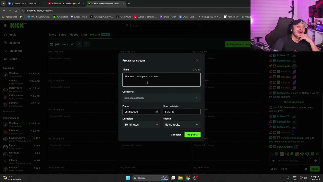Open OBS Studio from the taskbar
The height and width of the screenshot is (182, 323).
point(195,178)
